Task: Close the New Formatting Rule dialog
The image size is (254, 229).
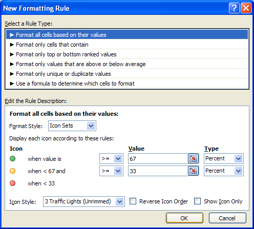Action: pos(246,8)
